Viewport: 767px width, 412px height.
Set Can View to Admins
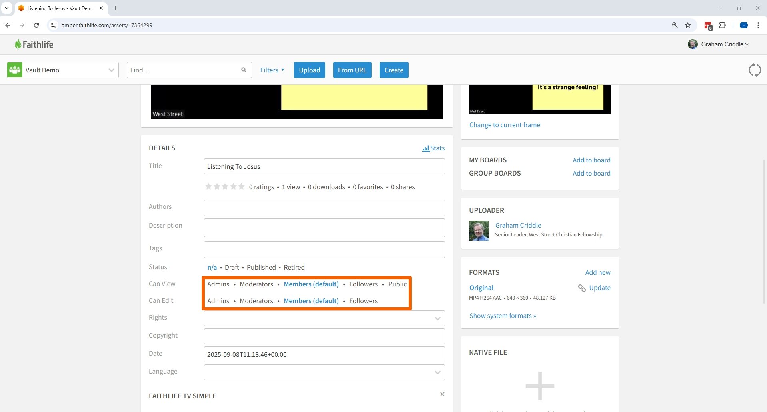point(218,284)
